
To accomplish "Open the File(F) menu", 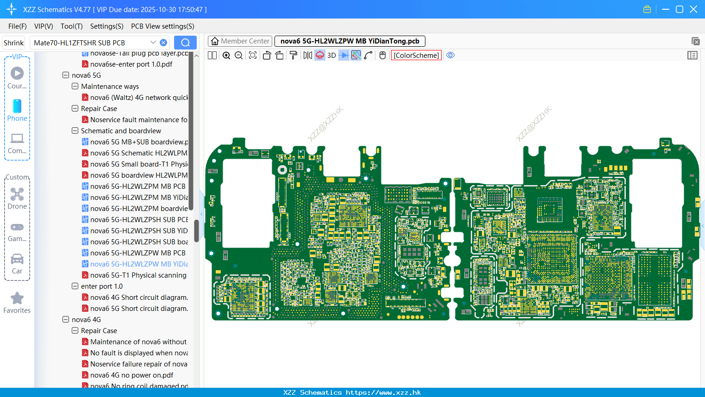I will [18, 26].
